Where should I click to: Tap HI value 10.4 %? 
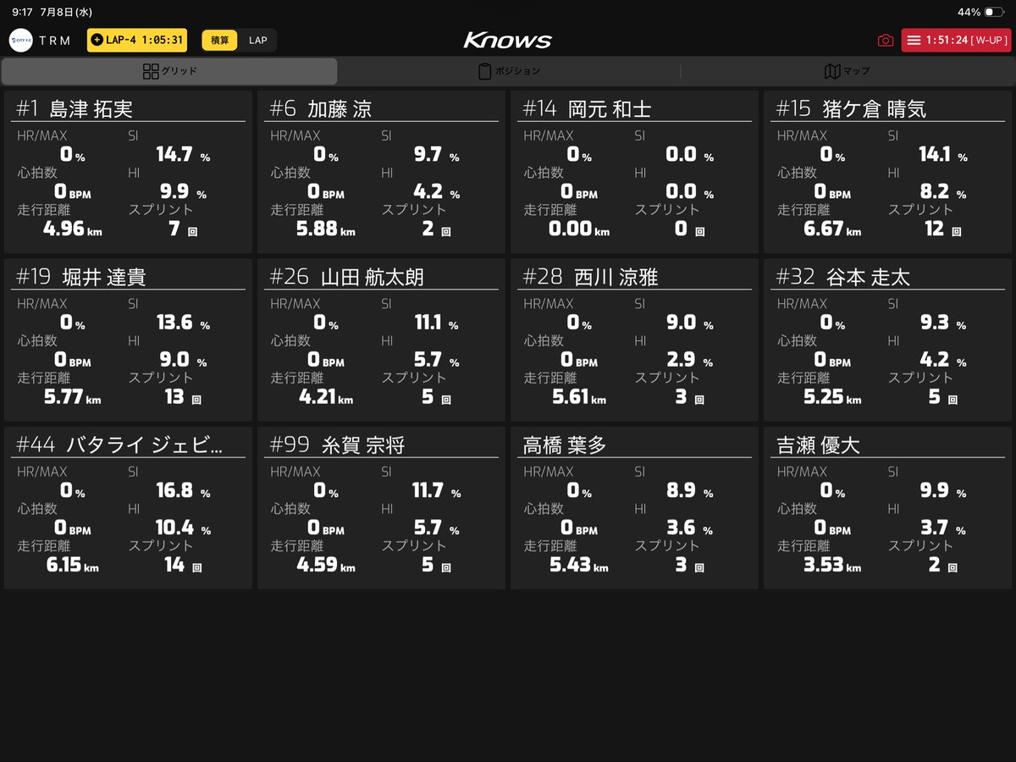[183, 528]
